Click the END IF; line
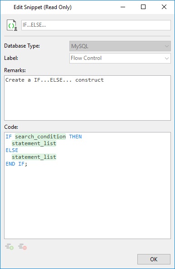 (16, 164)
